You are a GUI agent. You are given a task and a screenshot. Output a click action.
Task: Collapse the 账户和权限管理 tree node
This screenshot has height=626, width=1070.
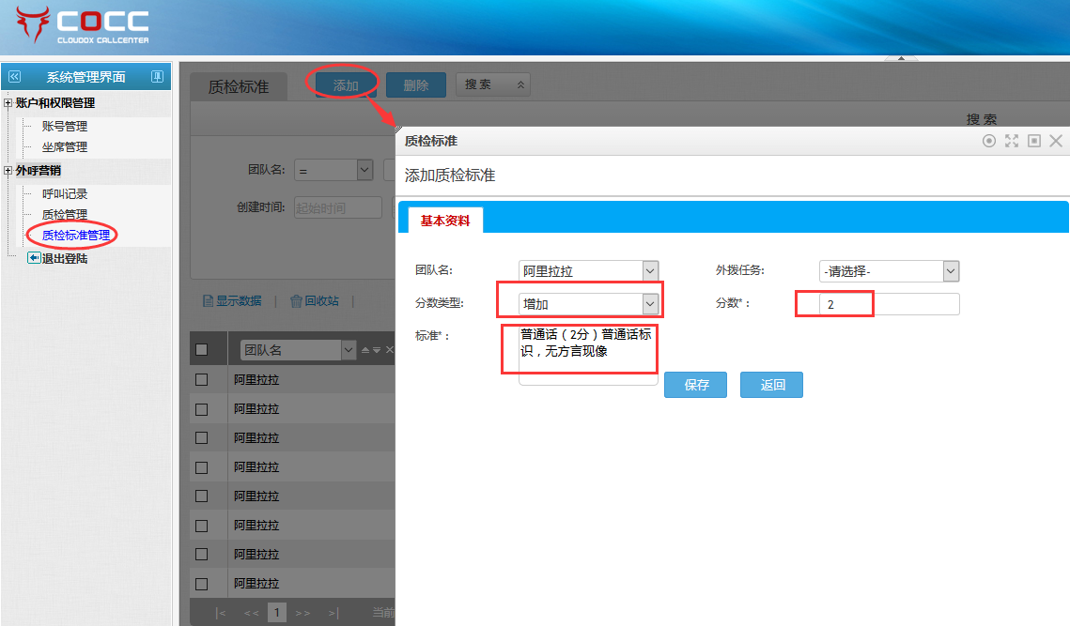coord(8,103)
